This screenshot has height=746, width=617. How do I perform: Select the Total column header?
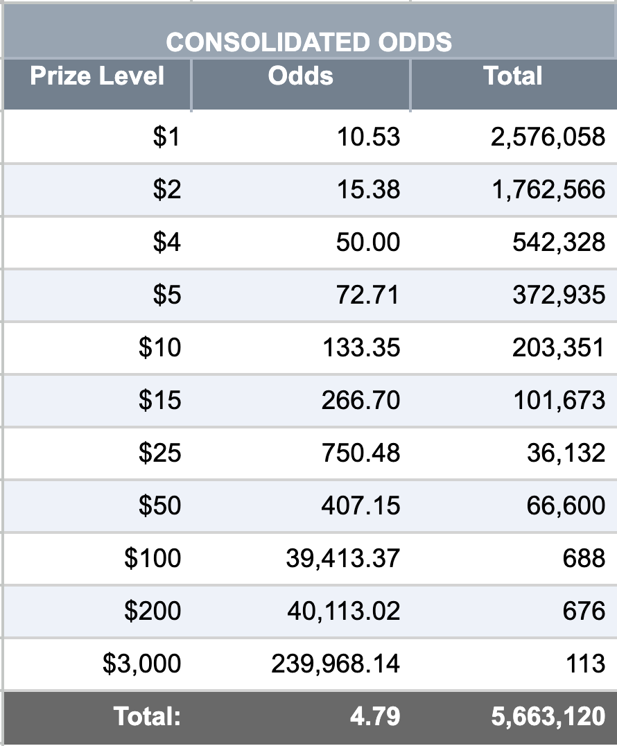coord(514,85)
